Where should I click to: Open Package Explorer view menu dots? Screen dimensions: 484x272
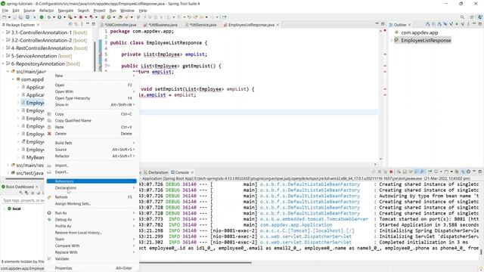[82, 24]
